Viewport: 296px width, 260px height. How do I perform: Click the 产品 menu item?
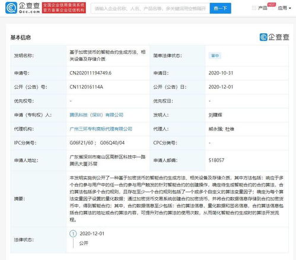tap(263, 8)
